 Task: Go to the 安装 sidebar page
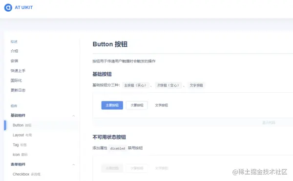(x=14, y=61)
